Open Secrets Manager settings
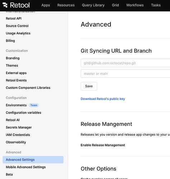Image resolution: width=170 pixels, height=179 pixels. (x=19, y=127)
